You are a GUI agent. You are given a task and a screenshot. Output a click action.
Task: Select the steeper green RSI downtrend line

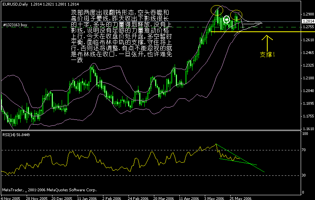pyautogui.click(x=240, y=158)
